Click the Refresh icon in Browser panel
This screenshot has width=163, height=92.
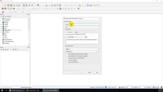pyautogui.click(x=3, y=17)
